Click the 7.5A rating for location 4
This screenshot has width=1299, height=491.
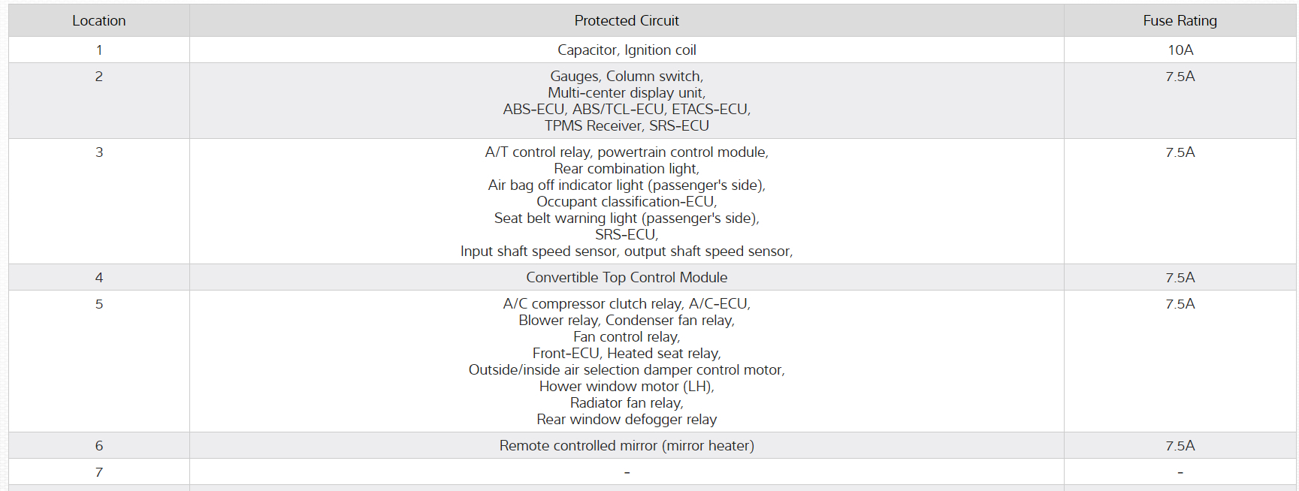click(x=1180, y=278)
